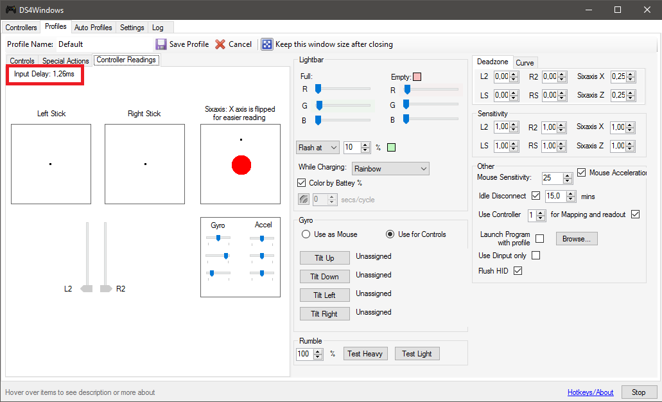The width and height of the screenshot is (662, 402).
Task: Open the Auto Profiles tab
Action: click(x=93, y=28)
